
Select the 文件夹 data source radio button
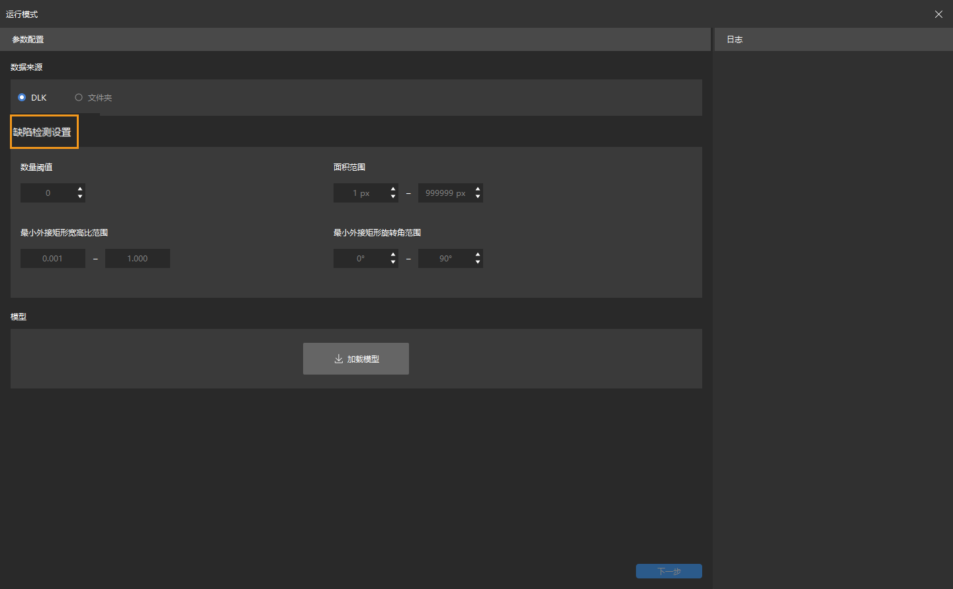coord(79,97)
